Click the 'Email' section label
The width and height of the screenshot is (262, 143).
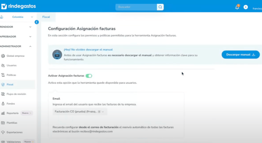coord(56,99)
